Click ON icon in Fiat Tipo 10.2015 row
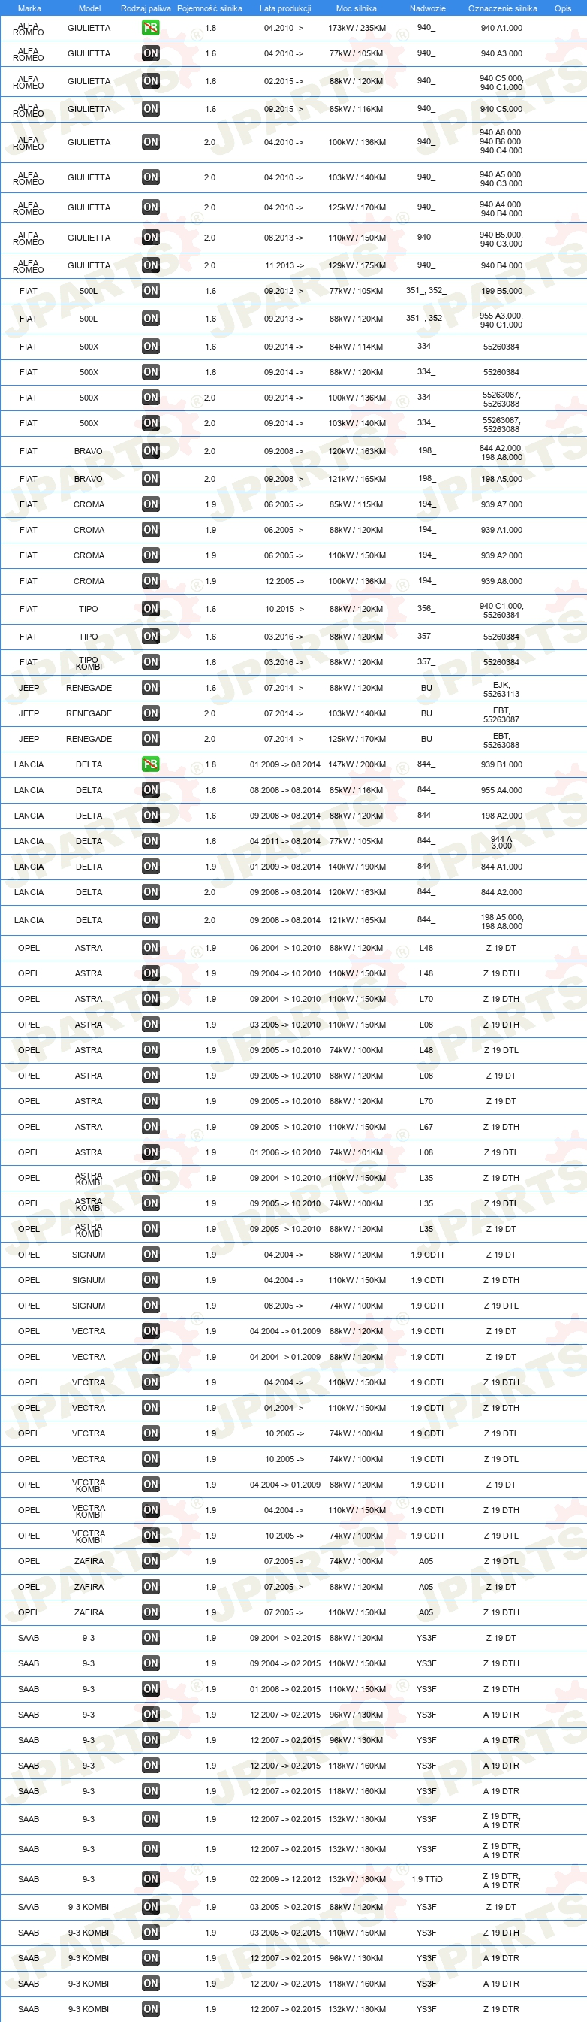Image resolution: width=587 pixels, height=2022 pixels. click(150, 609)
